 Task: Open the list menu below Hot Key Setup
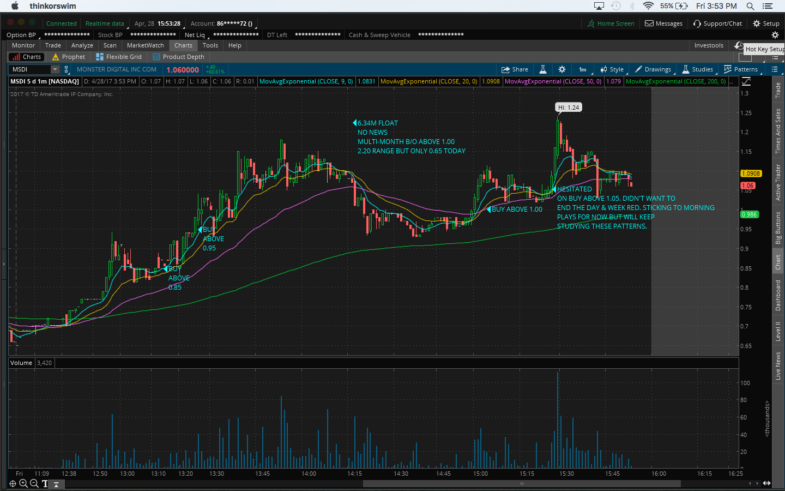tap(775, 57)
